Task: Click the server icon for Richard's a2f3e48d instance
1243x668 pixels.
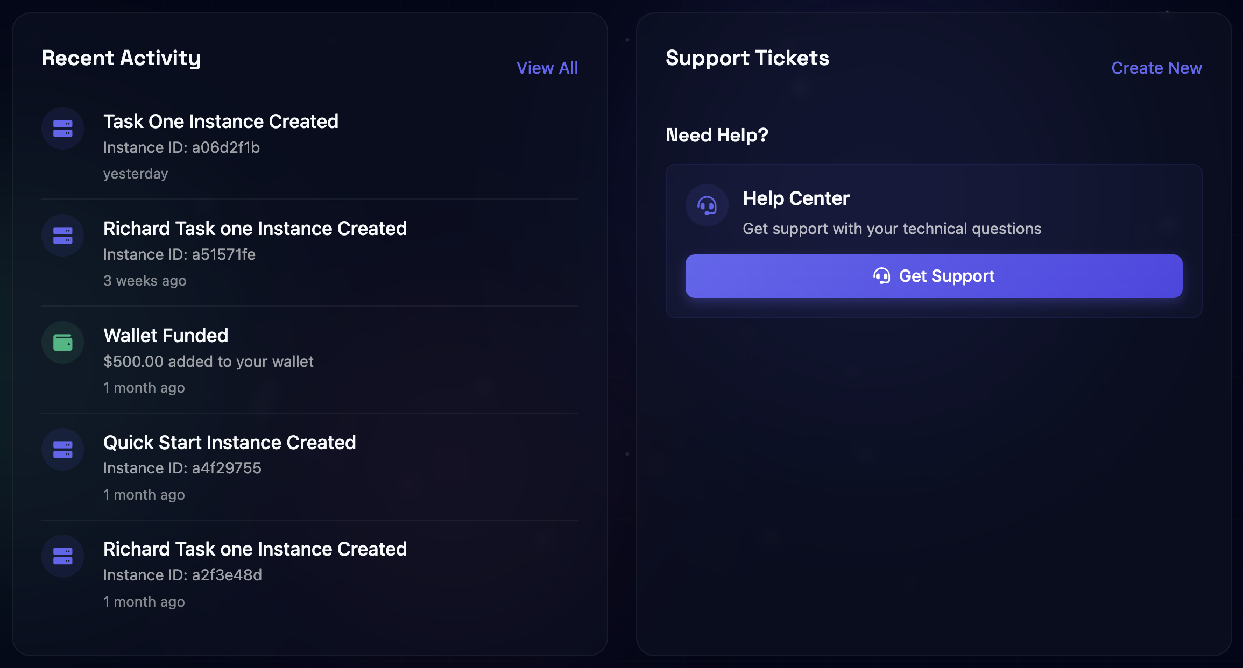Action: (x=62, y=556)
